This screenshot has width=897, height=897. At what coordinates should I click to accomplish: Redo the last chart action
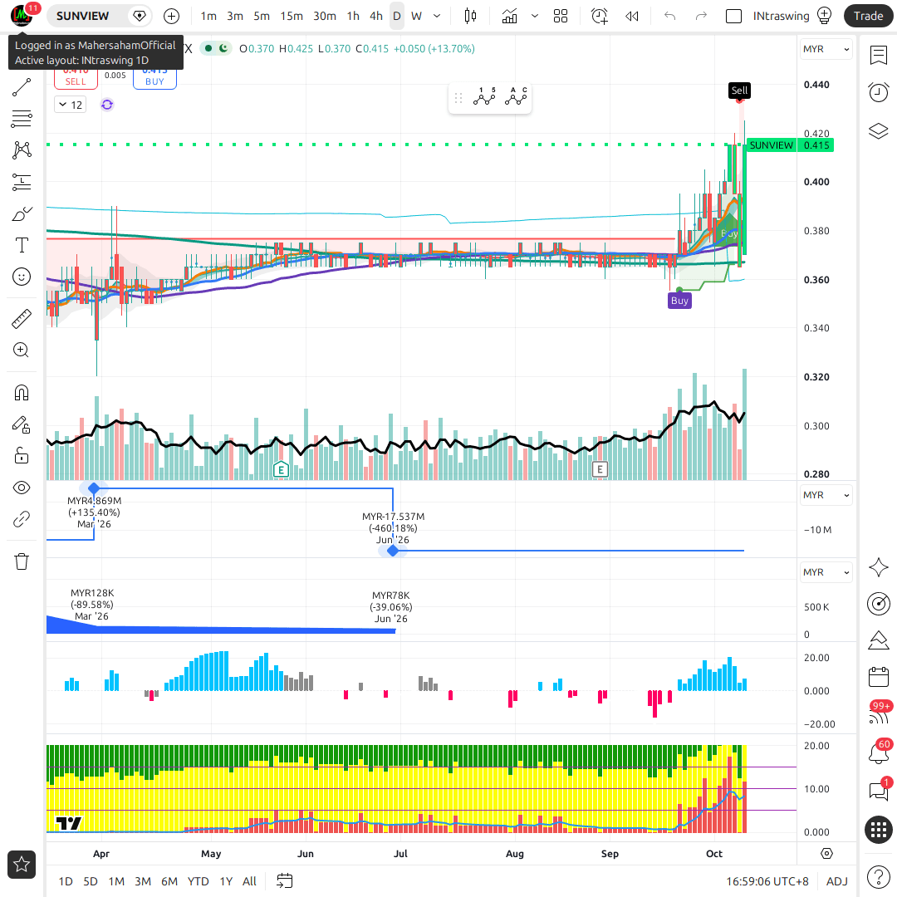(x=701, y=16)
